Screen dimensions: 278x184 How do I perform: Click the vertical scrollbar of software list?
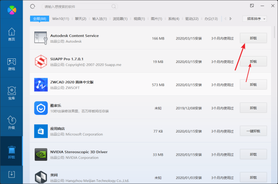coord(274,32)
